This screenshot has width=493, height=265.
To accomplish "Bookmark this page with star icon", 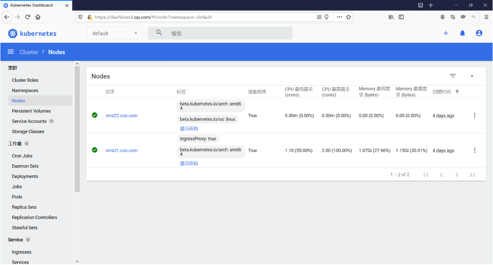I will [x=348, y=17].
